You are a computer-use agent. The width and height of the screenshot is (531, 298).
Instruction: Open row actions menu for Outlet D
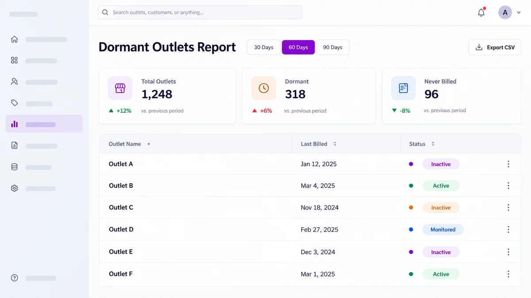(508, 230)
